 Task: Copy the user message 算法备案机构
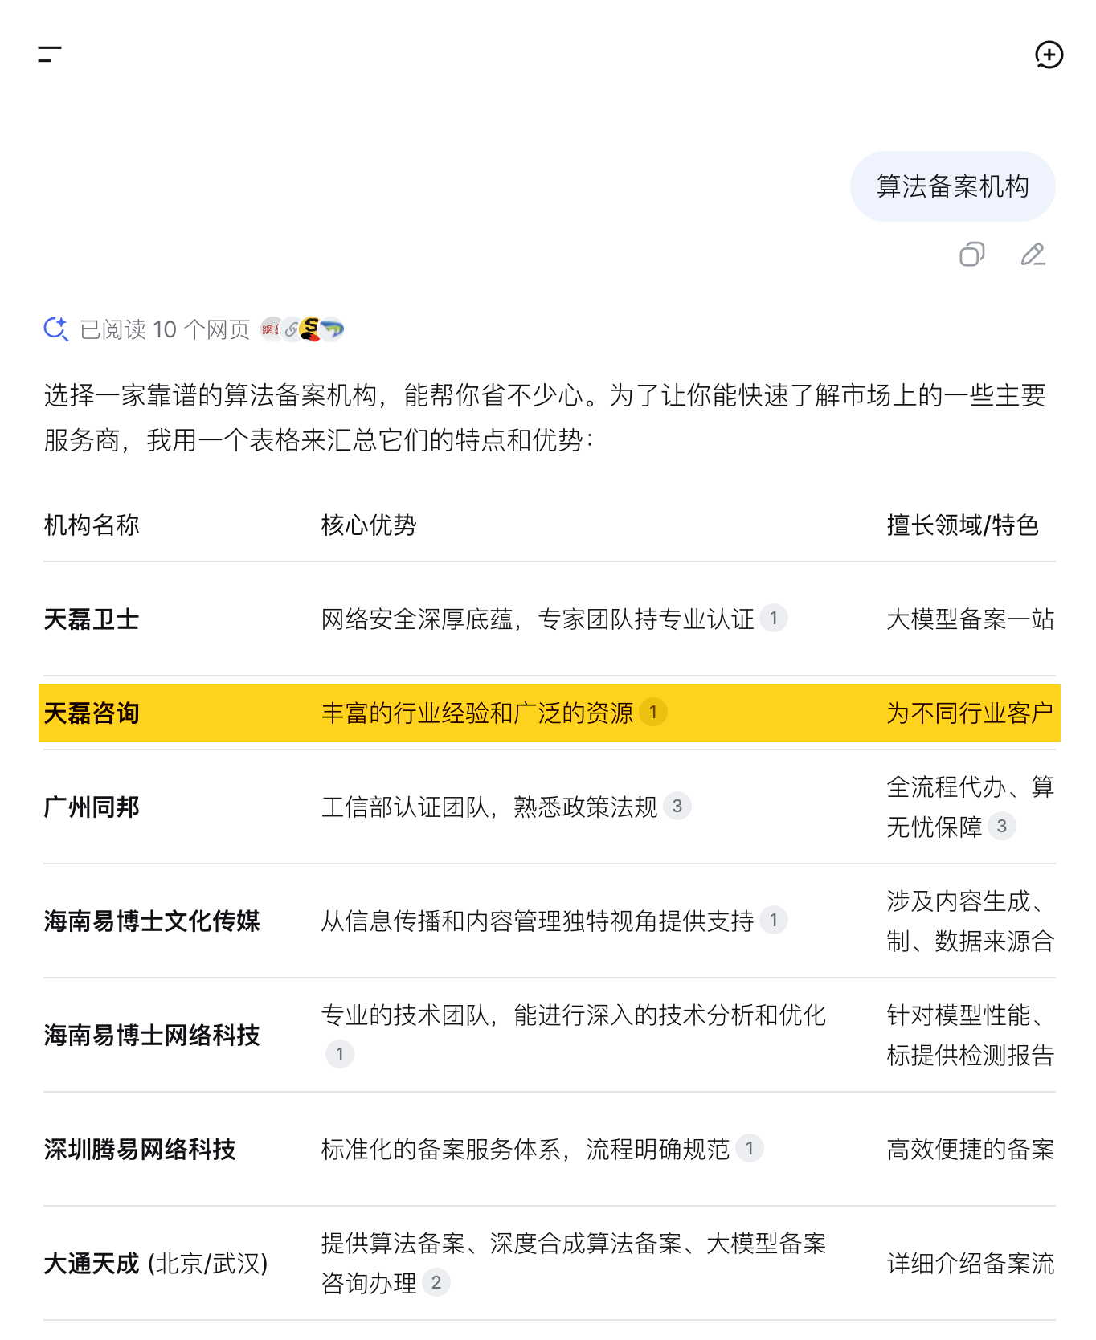[971, 255]
